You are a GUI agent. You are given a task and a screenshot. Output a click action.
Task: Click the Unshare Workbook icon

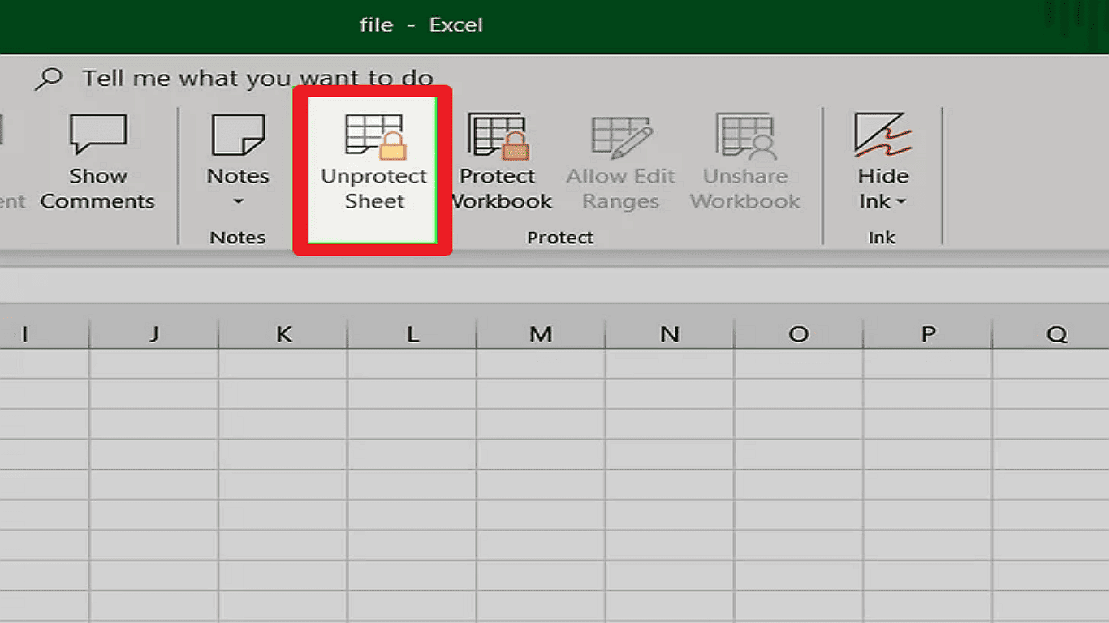coord(745,135)
